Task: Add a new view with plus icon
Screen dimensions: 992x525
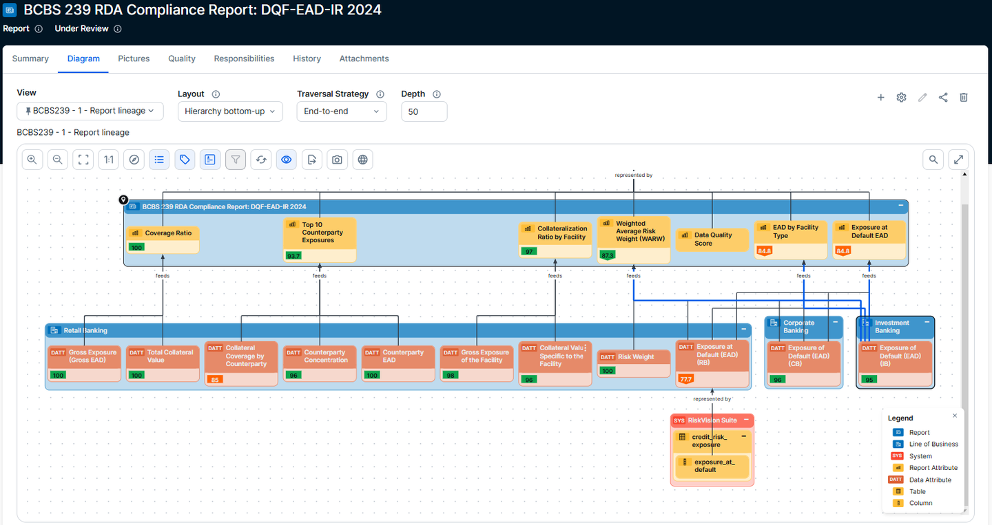Action: pos(880,98)
